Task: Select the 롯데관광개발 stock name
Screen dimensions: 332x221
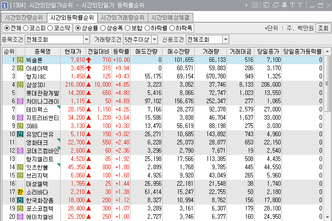Action: 43,93
